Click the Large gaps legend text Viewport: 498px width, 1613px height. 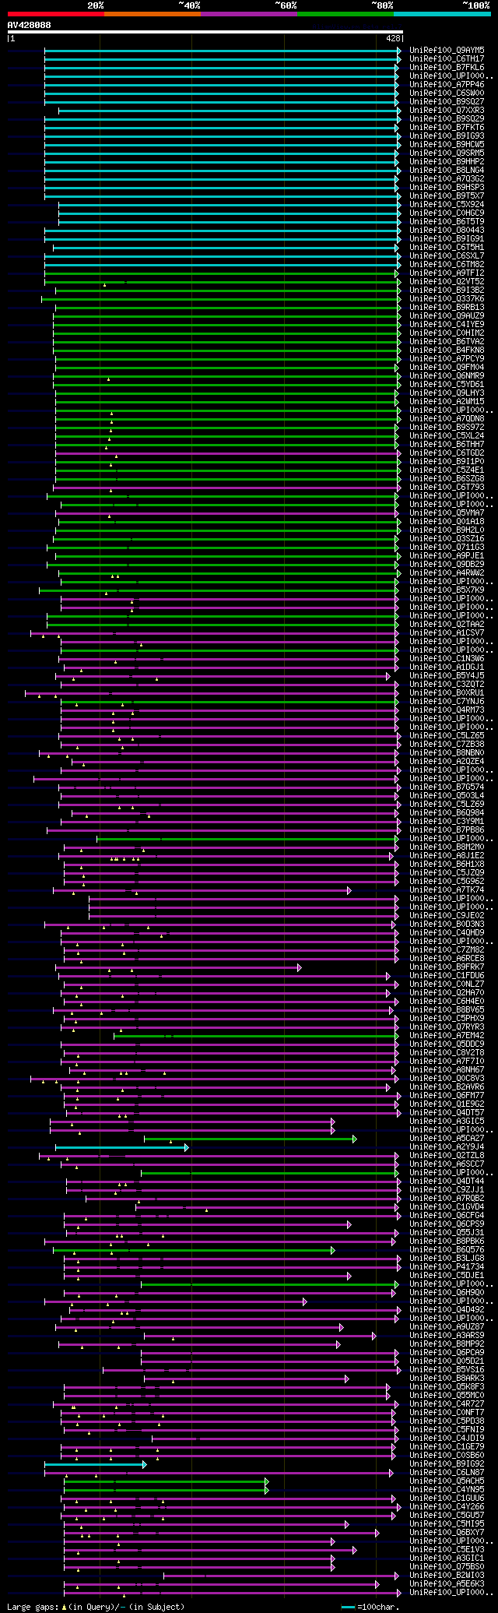click(96, 1607)
